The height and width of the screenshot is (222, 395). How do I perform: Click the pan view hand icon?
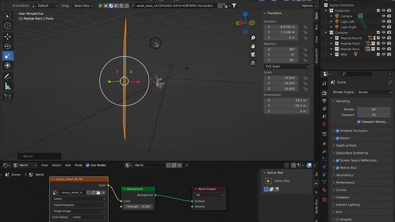tap(252, 46)
